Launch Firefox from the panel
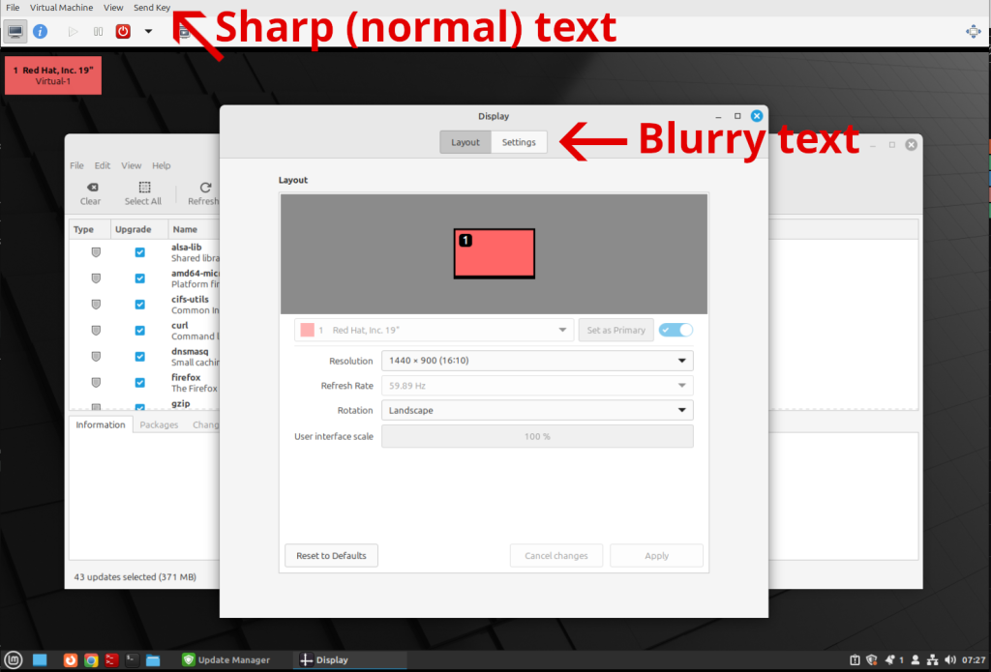The height and width of the screenshot is (672, 991). [70, 660]
